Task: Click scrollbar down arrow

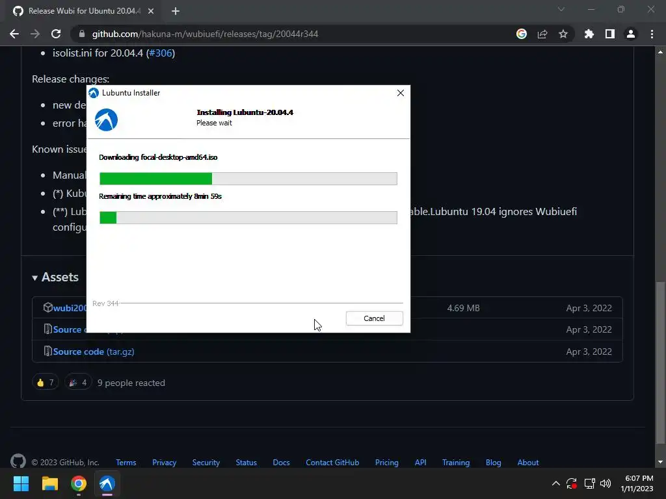Action: 660,462
